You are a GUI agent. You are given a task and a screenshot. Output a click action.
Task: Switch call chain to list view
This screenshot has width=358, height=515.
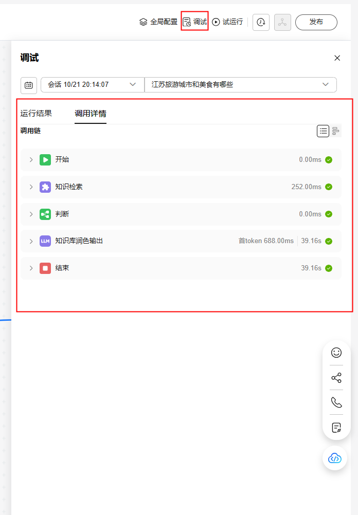click(x=323, y=131)
